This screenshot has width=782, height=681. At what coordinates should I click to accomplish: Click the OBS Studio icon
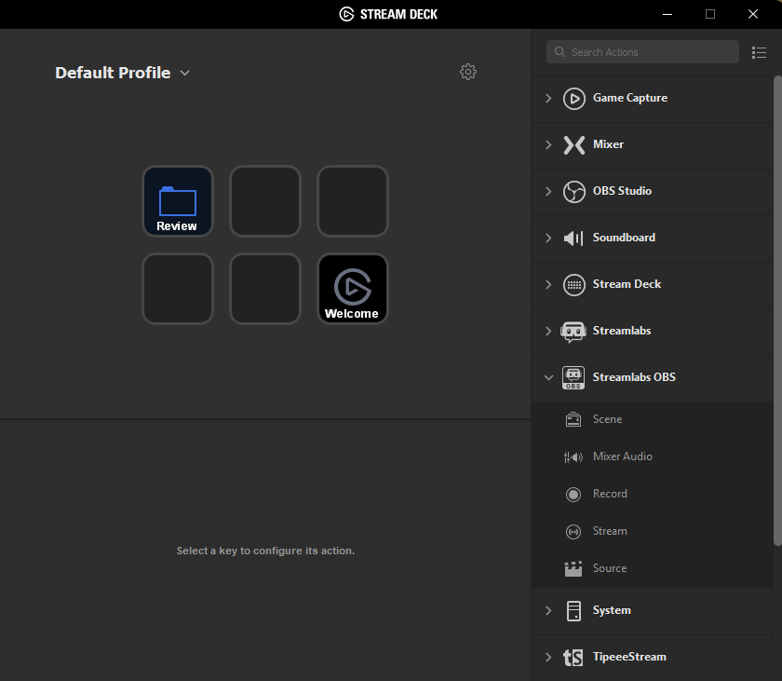point(574,192)
